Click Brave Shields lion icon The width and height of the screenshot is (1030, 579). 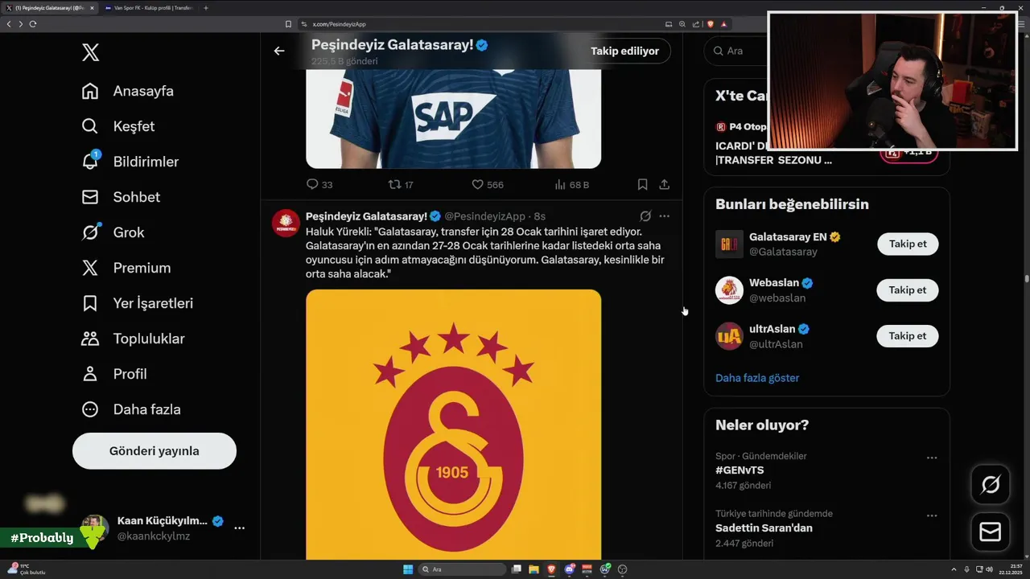click(711, 24)
